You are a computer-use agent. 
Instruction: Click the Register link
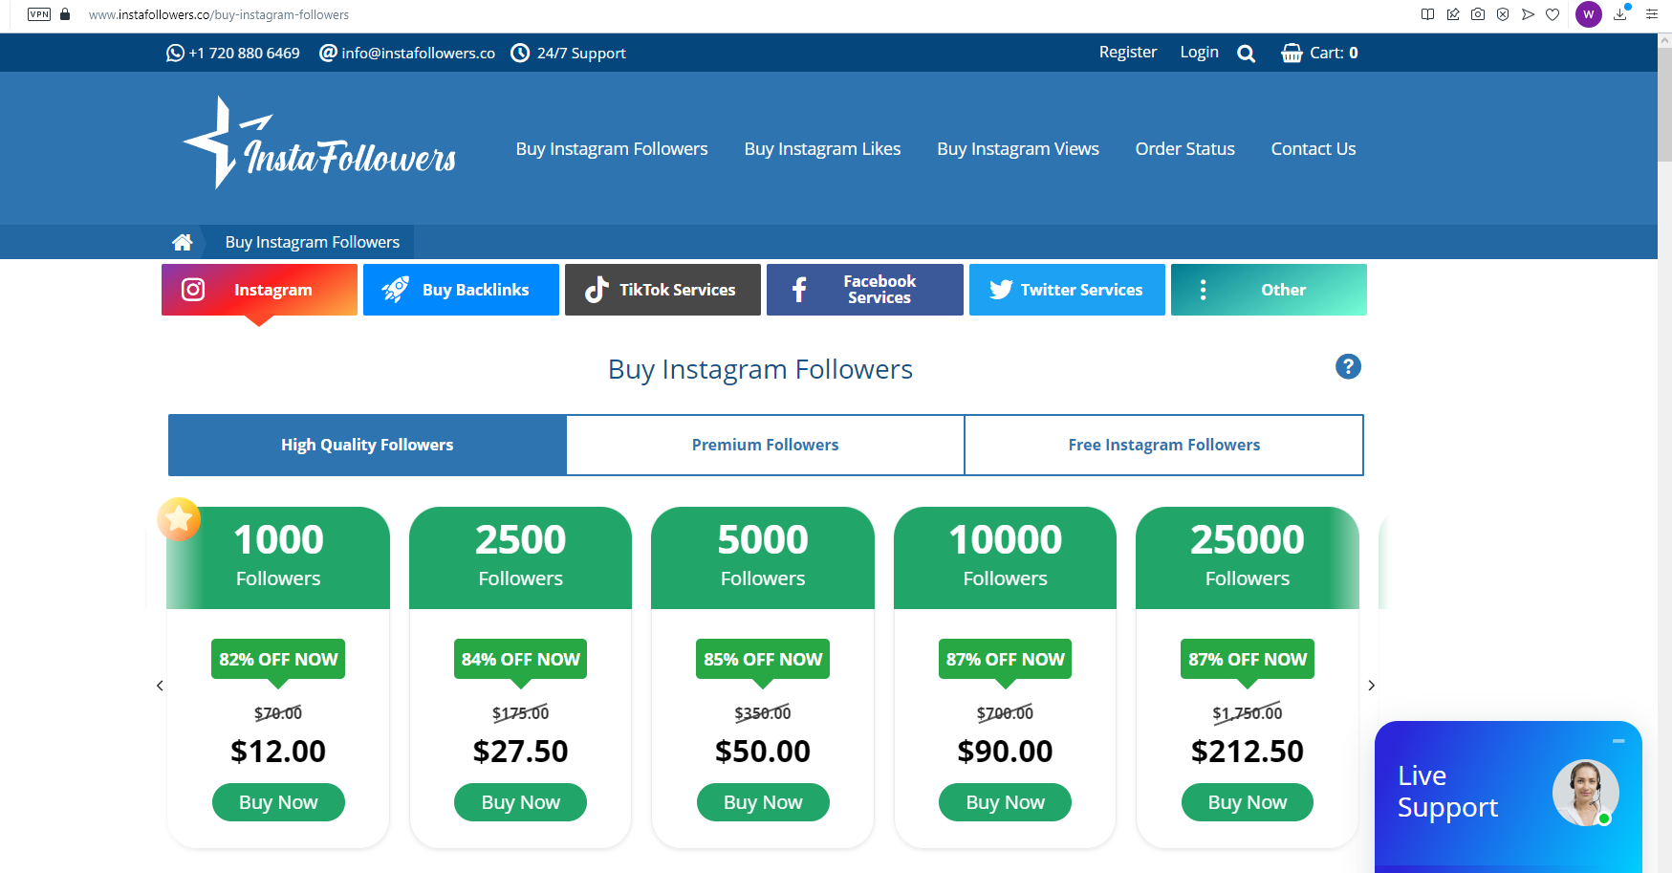click(x=1128, y=52)
